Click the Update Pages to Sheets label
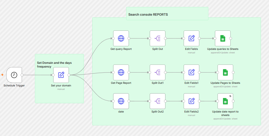The height and width of the screenshot is (136, 269). [x=225, y=83]
